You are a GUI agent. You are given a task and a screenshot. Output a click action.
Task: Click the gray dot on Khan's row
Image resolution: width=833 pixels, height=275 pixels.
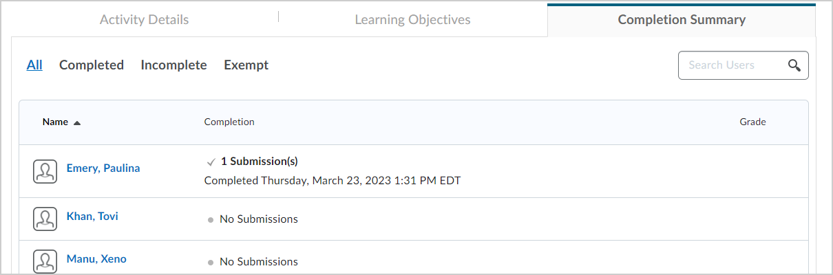[210, 220]
